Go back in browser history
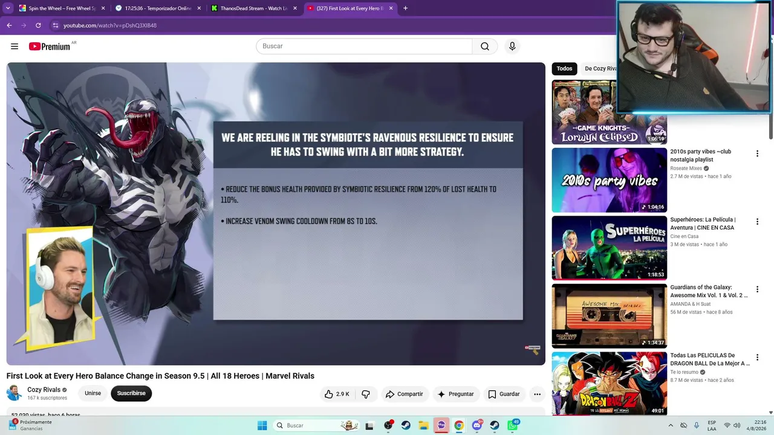Screen dimensions: 774x435 pos(9,25)
